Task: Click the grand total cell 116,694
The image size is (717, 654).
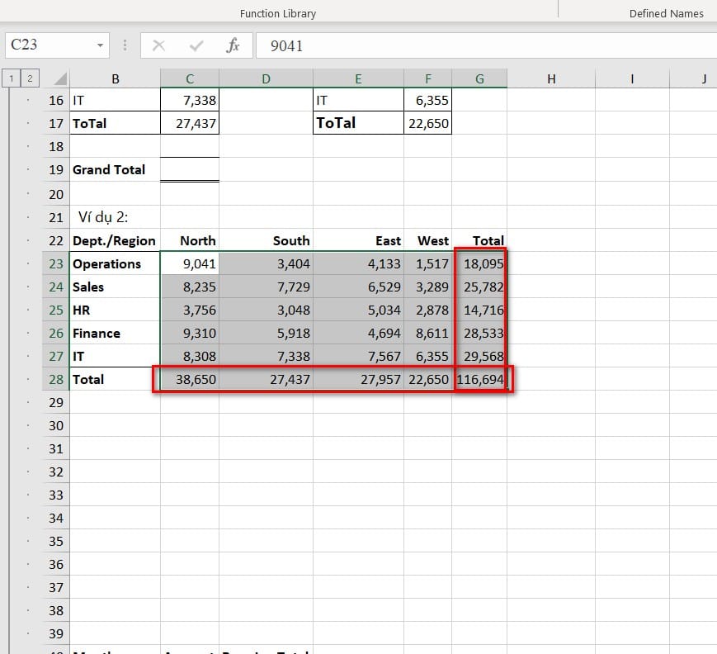Action: pyautogui.click(x=480, y=379)
